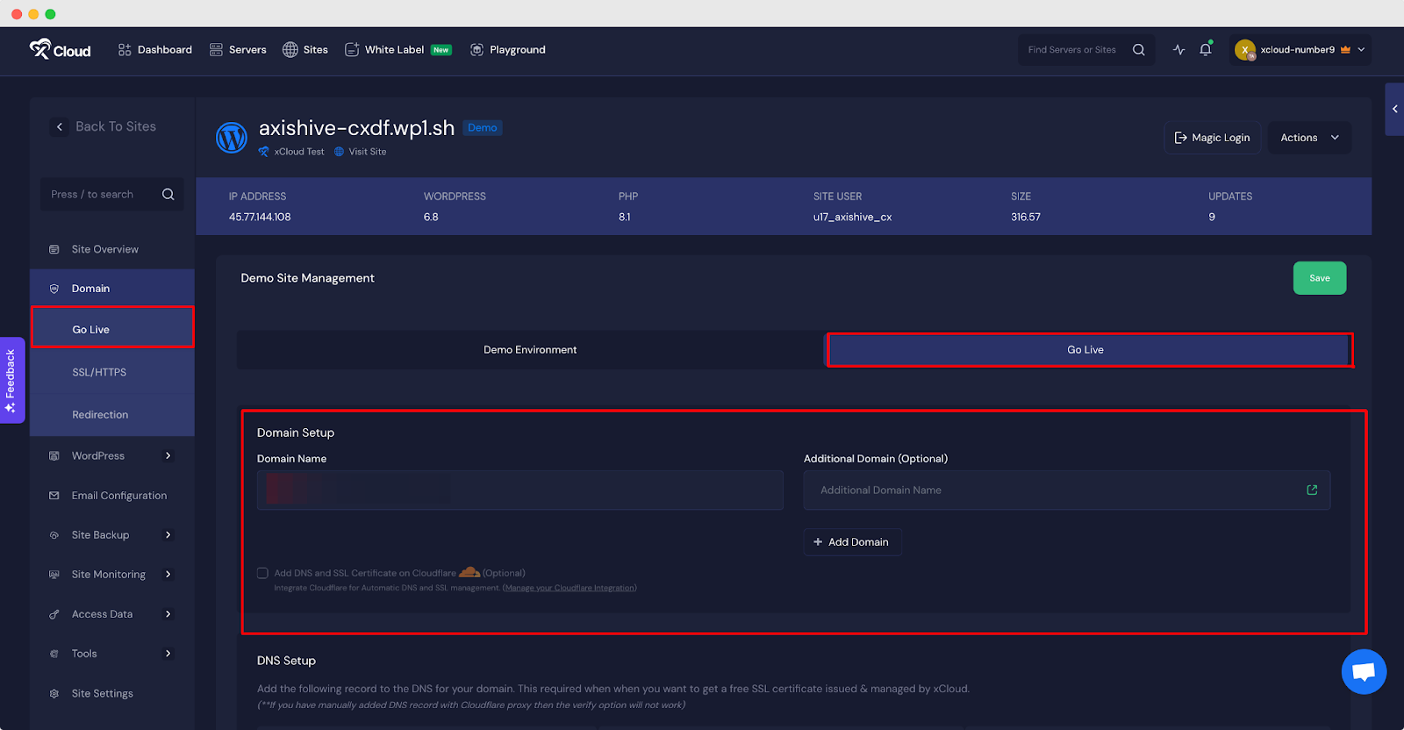Click the Domain shield icon

click(x=54, y=289)
